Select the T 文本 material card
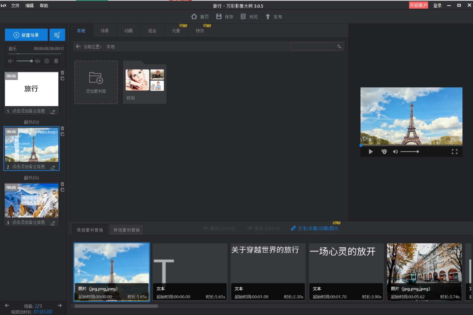This screenshot has height=315, width=473. 190,272
